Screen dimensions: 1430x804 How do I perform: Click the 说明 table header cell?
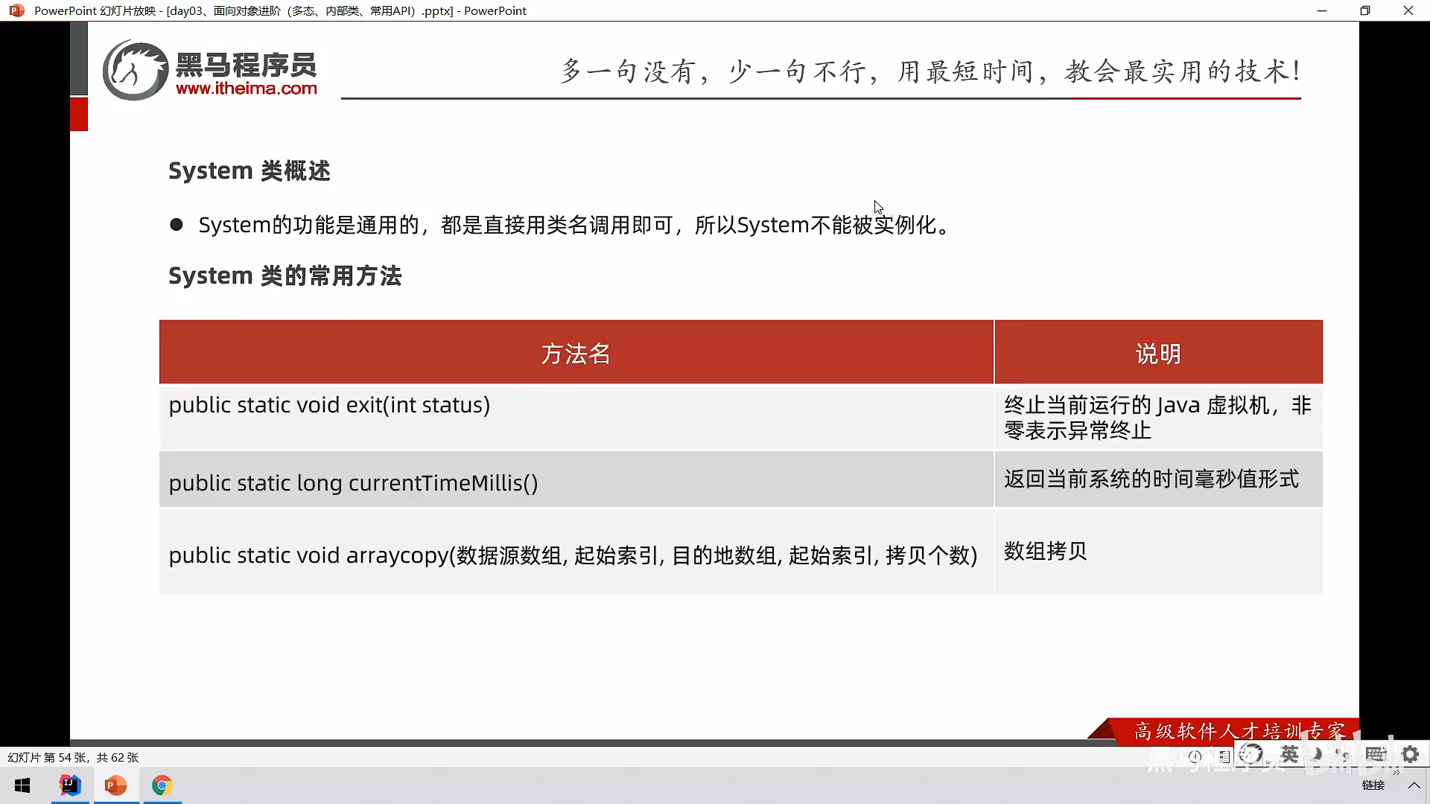coord(1157,354)
